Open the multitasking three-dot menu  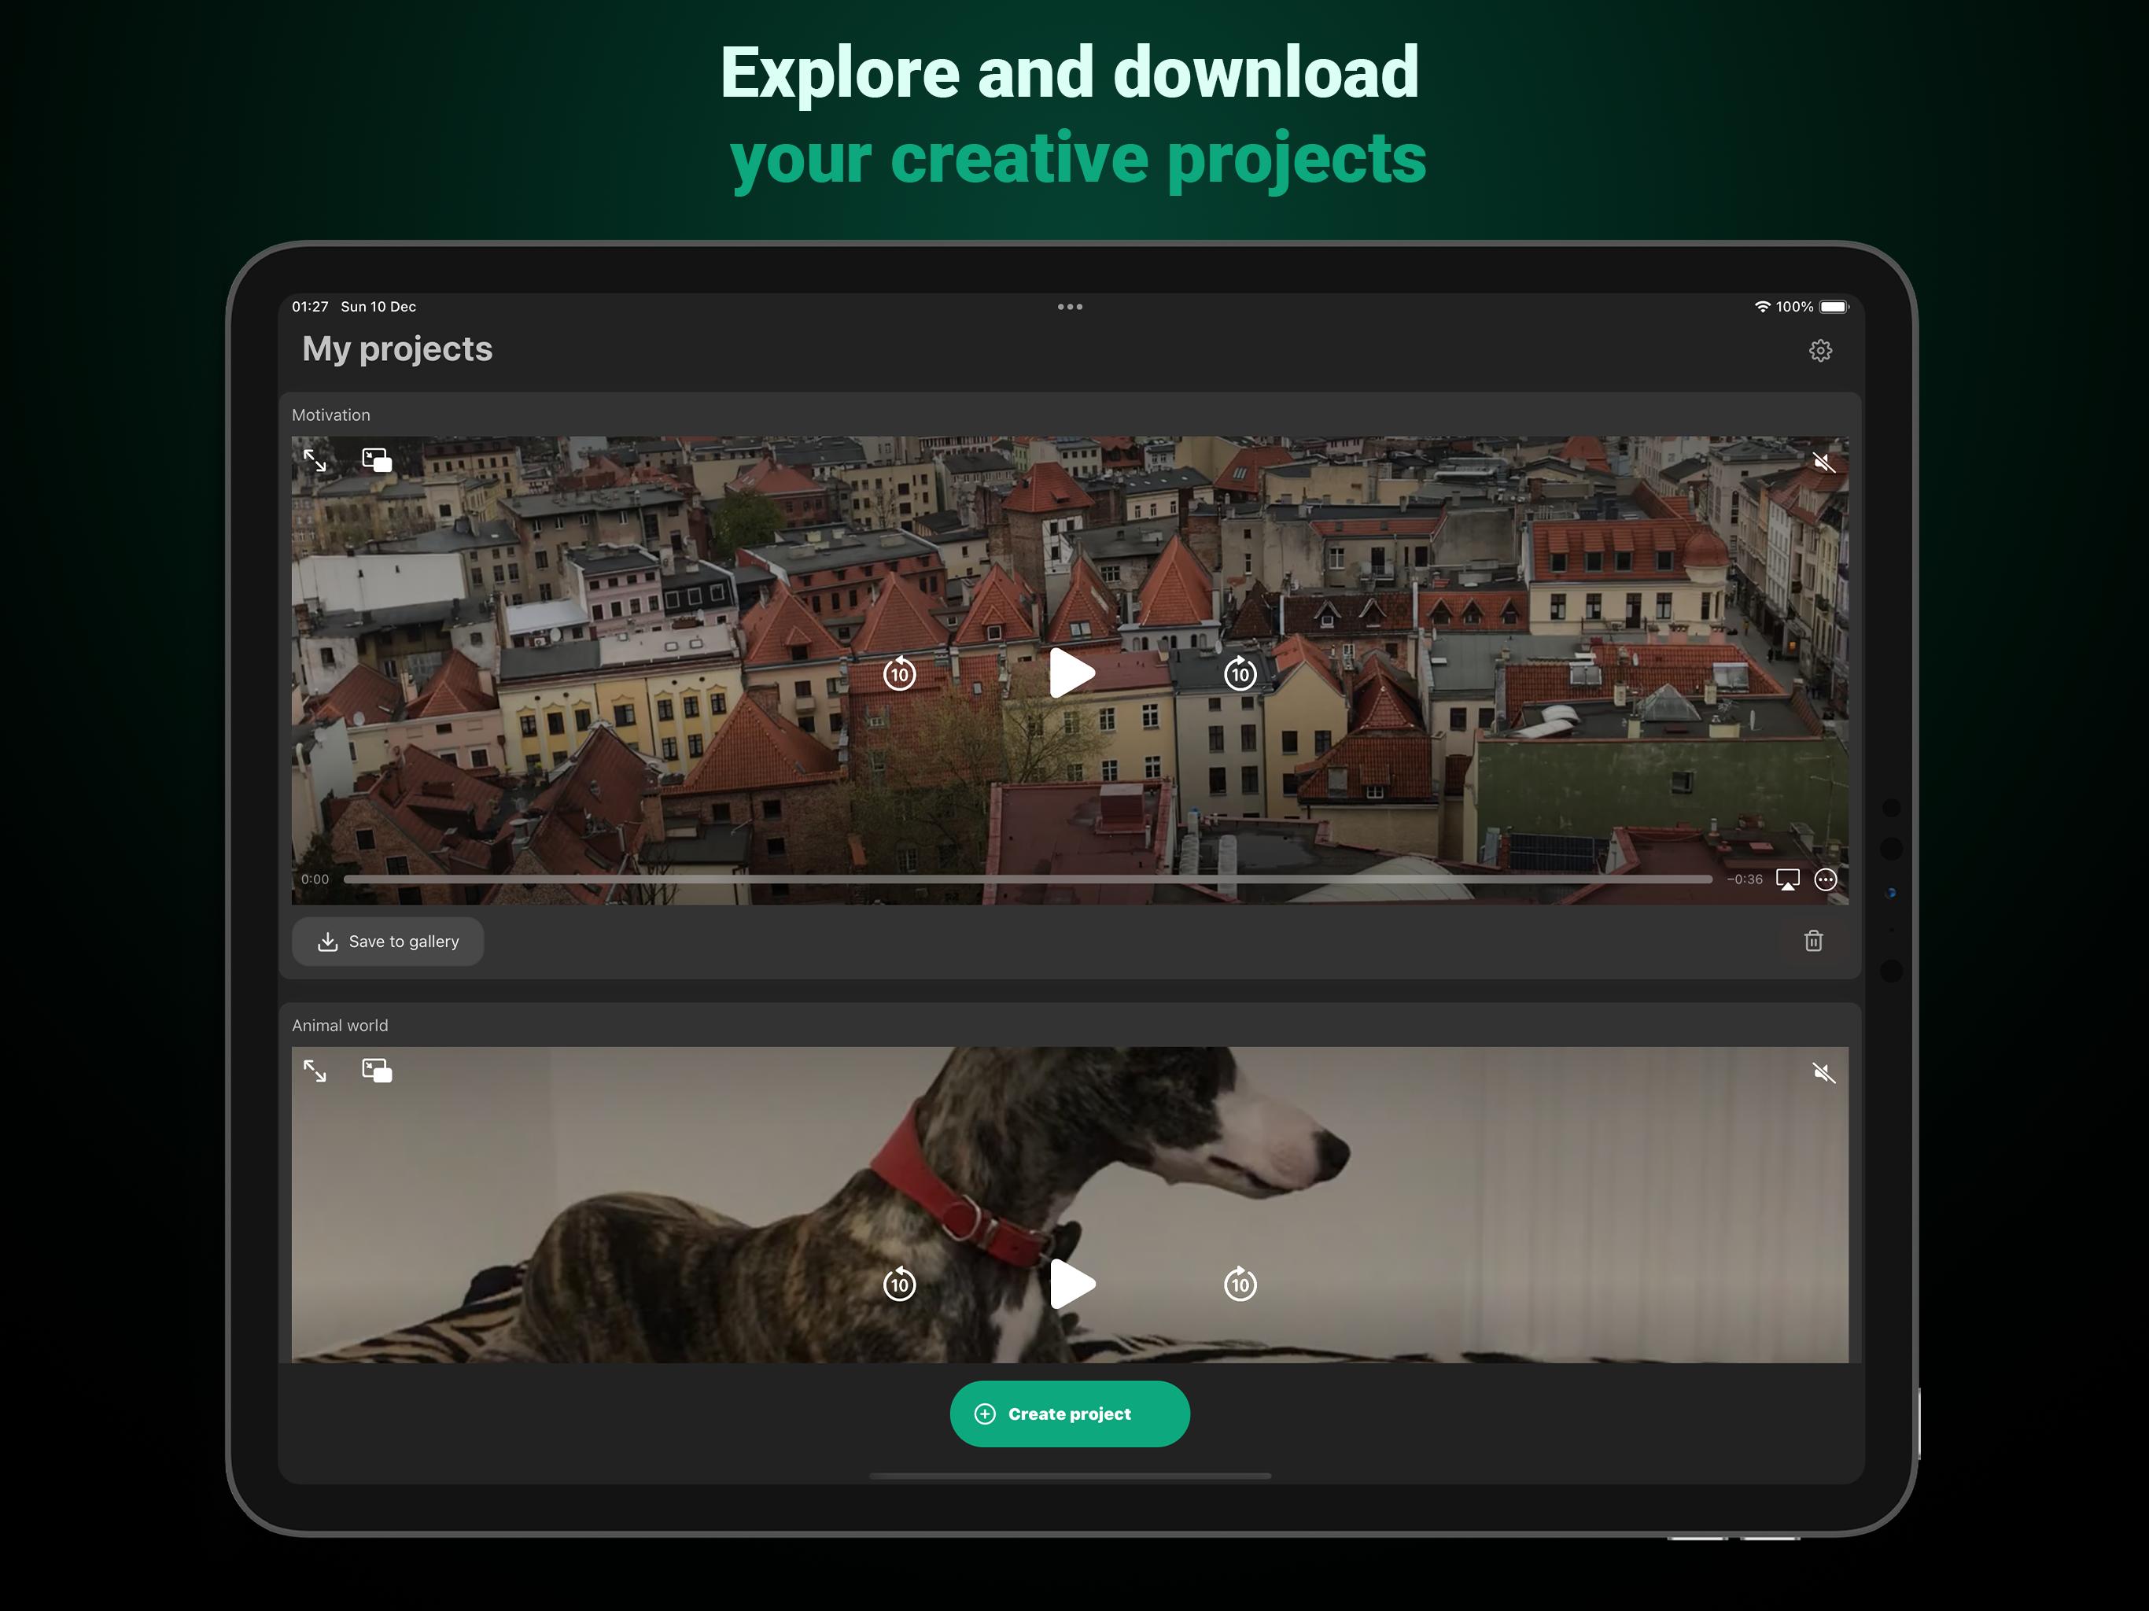pyautogui.click(x=1070, y=307)
